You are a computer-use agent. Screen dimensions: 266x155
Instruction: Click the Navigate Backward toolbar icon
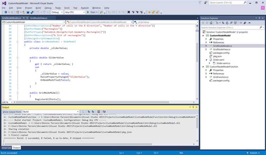(6, 12)
